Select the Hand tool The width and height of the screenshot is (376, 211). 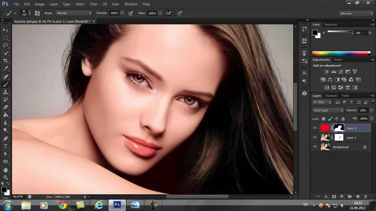click(x=6, y=170)
